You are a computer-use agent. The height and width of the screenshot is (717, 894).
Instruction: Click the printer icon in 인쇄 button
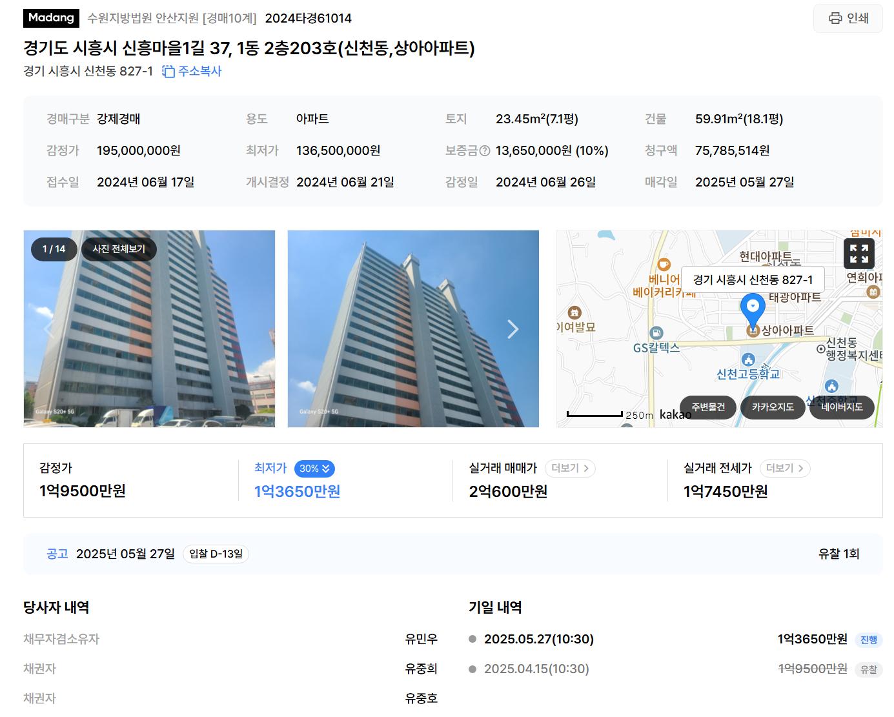pos(835,18)
